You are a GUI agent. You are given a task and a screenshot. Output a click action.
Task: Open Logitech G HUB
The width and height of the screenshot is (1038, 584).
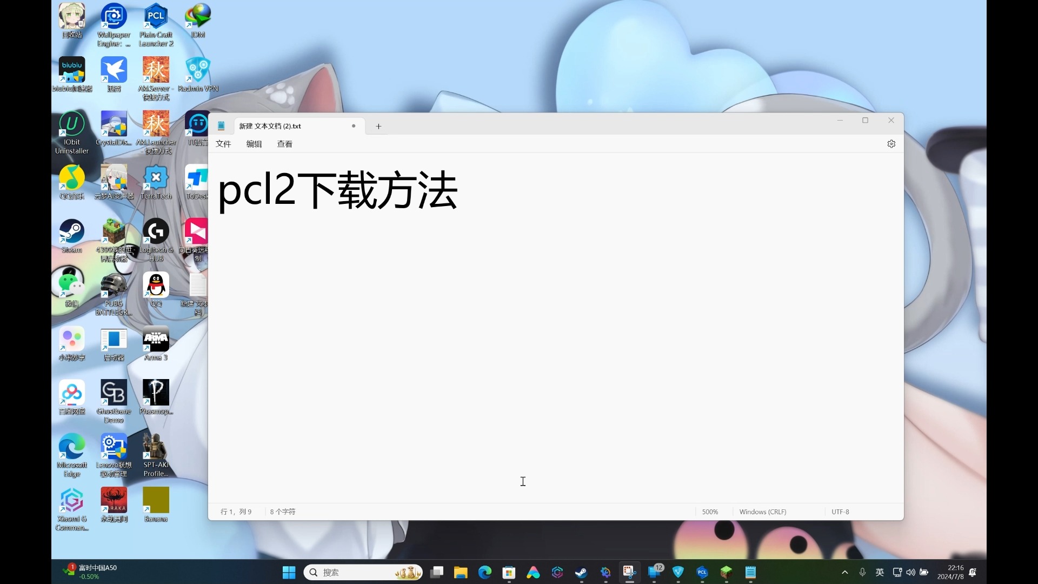[x=156, y=231]
